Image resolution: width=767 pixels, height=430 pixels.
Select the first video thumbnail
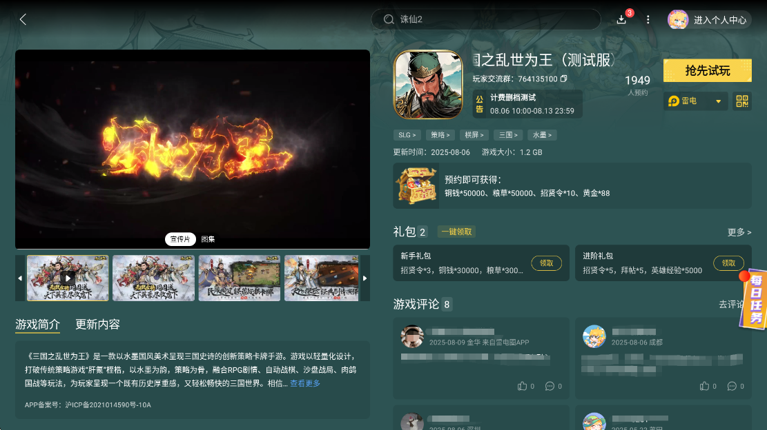click(x=68, y=278)
